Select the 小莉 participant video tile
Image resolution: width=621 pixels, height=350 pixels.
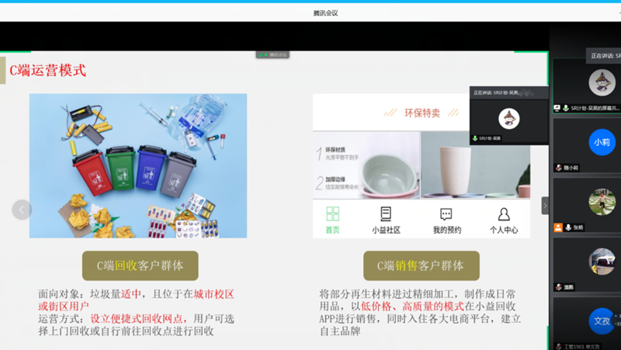601,143
